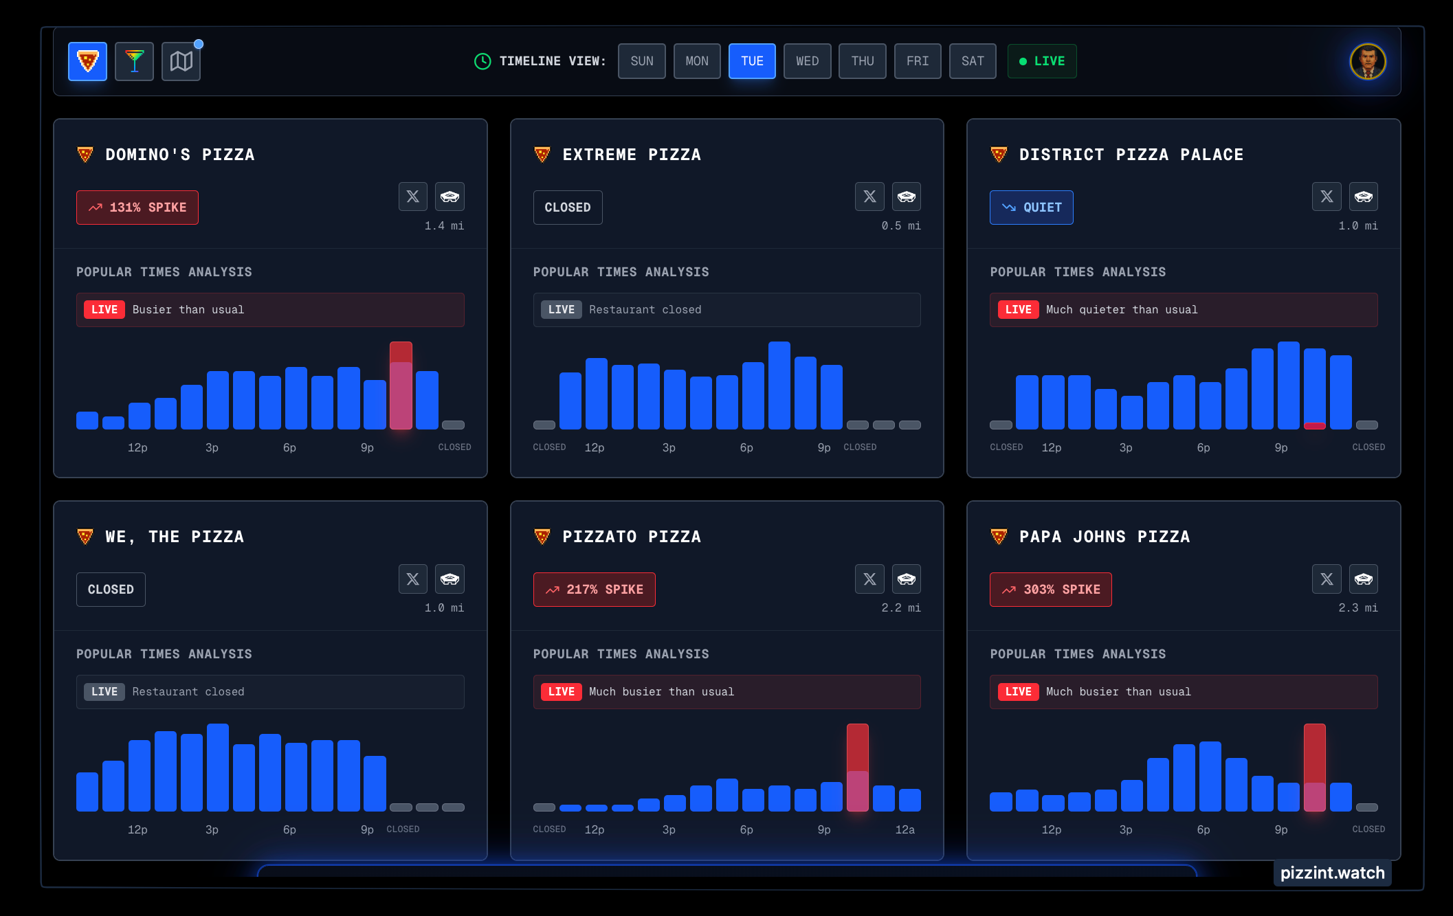This screenshot has height=916, width=1453.
Task: Click Extreme Pizza 'Restaurant closed' live banner
Action: click(726, 310)
